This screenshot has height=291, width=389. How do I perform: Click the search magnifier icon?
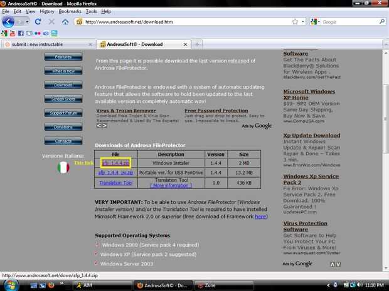point(382,22)
